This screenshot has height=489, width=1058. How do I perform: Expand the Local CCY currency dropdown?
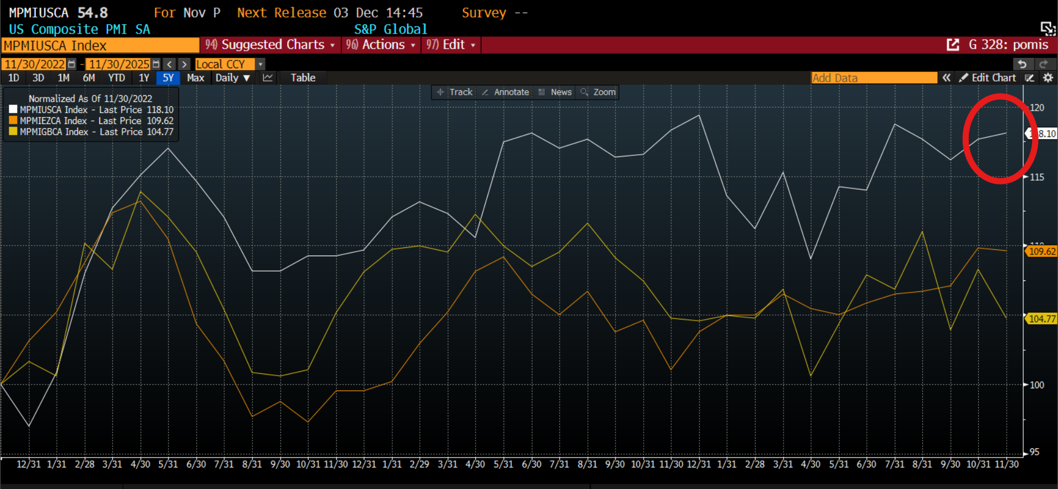coord(261,64)
